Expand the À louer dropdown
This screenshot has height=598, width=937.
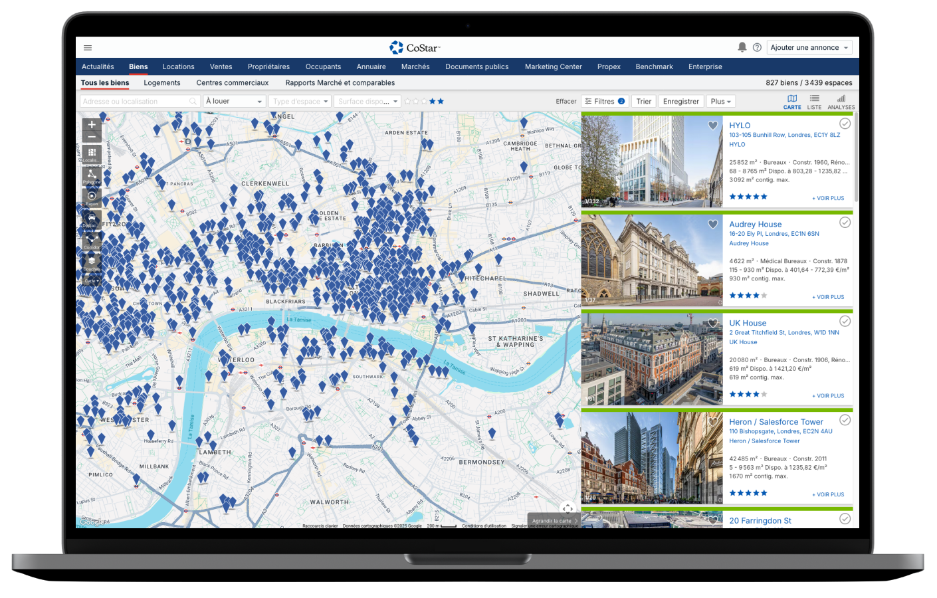pyautogui.click(x=234, y=102)
